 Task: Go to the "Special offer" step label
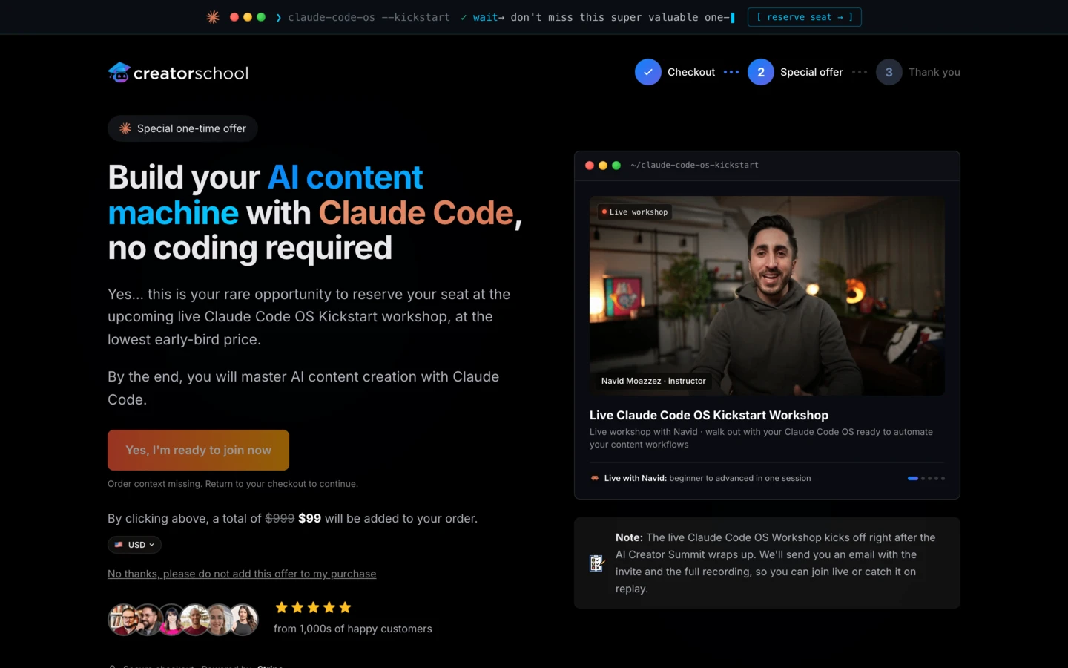tap(811, 72)
